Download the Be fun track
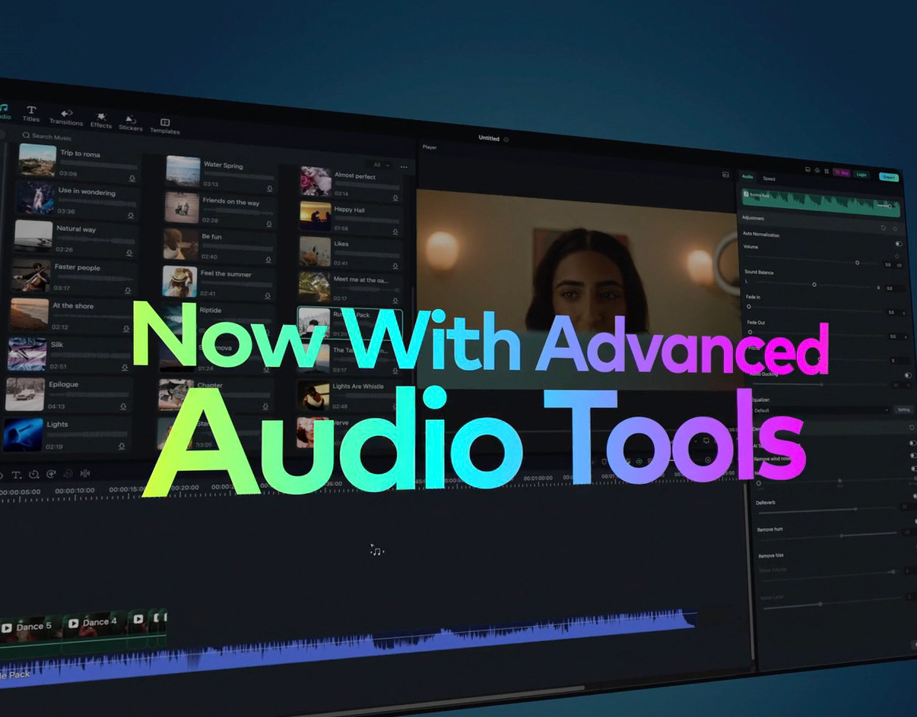Screen dimensions: 917x717 click(x=268, y=261)
